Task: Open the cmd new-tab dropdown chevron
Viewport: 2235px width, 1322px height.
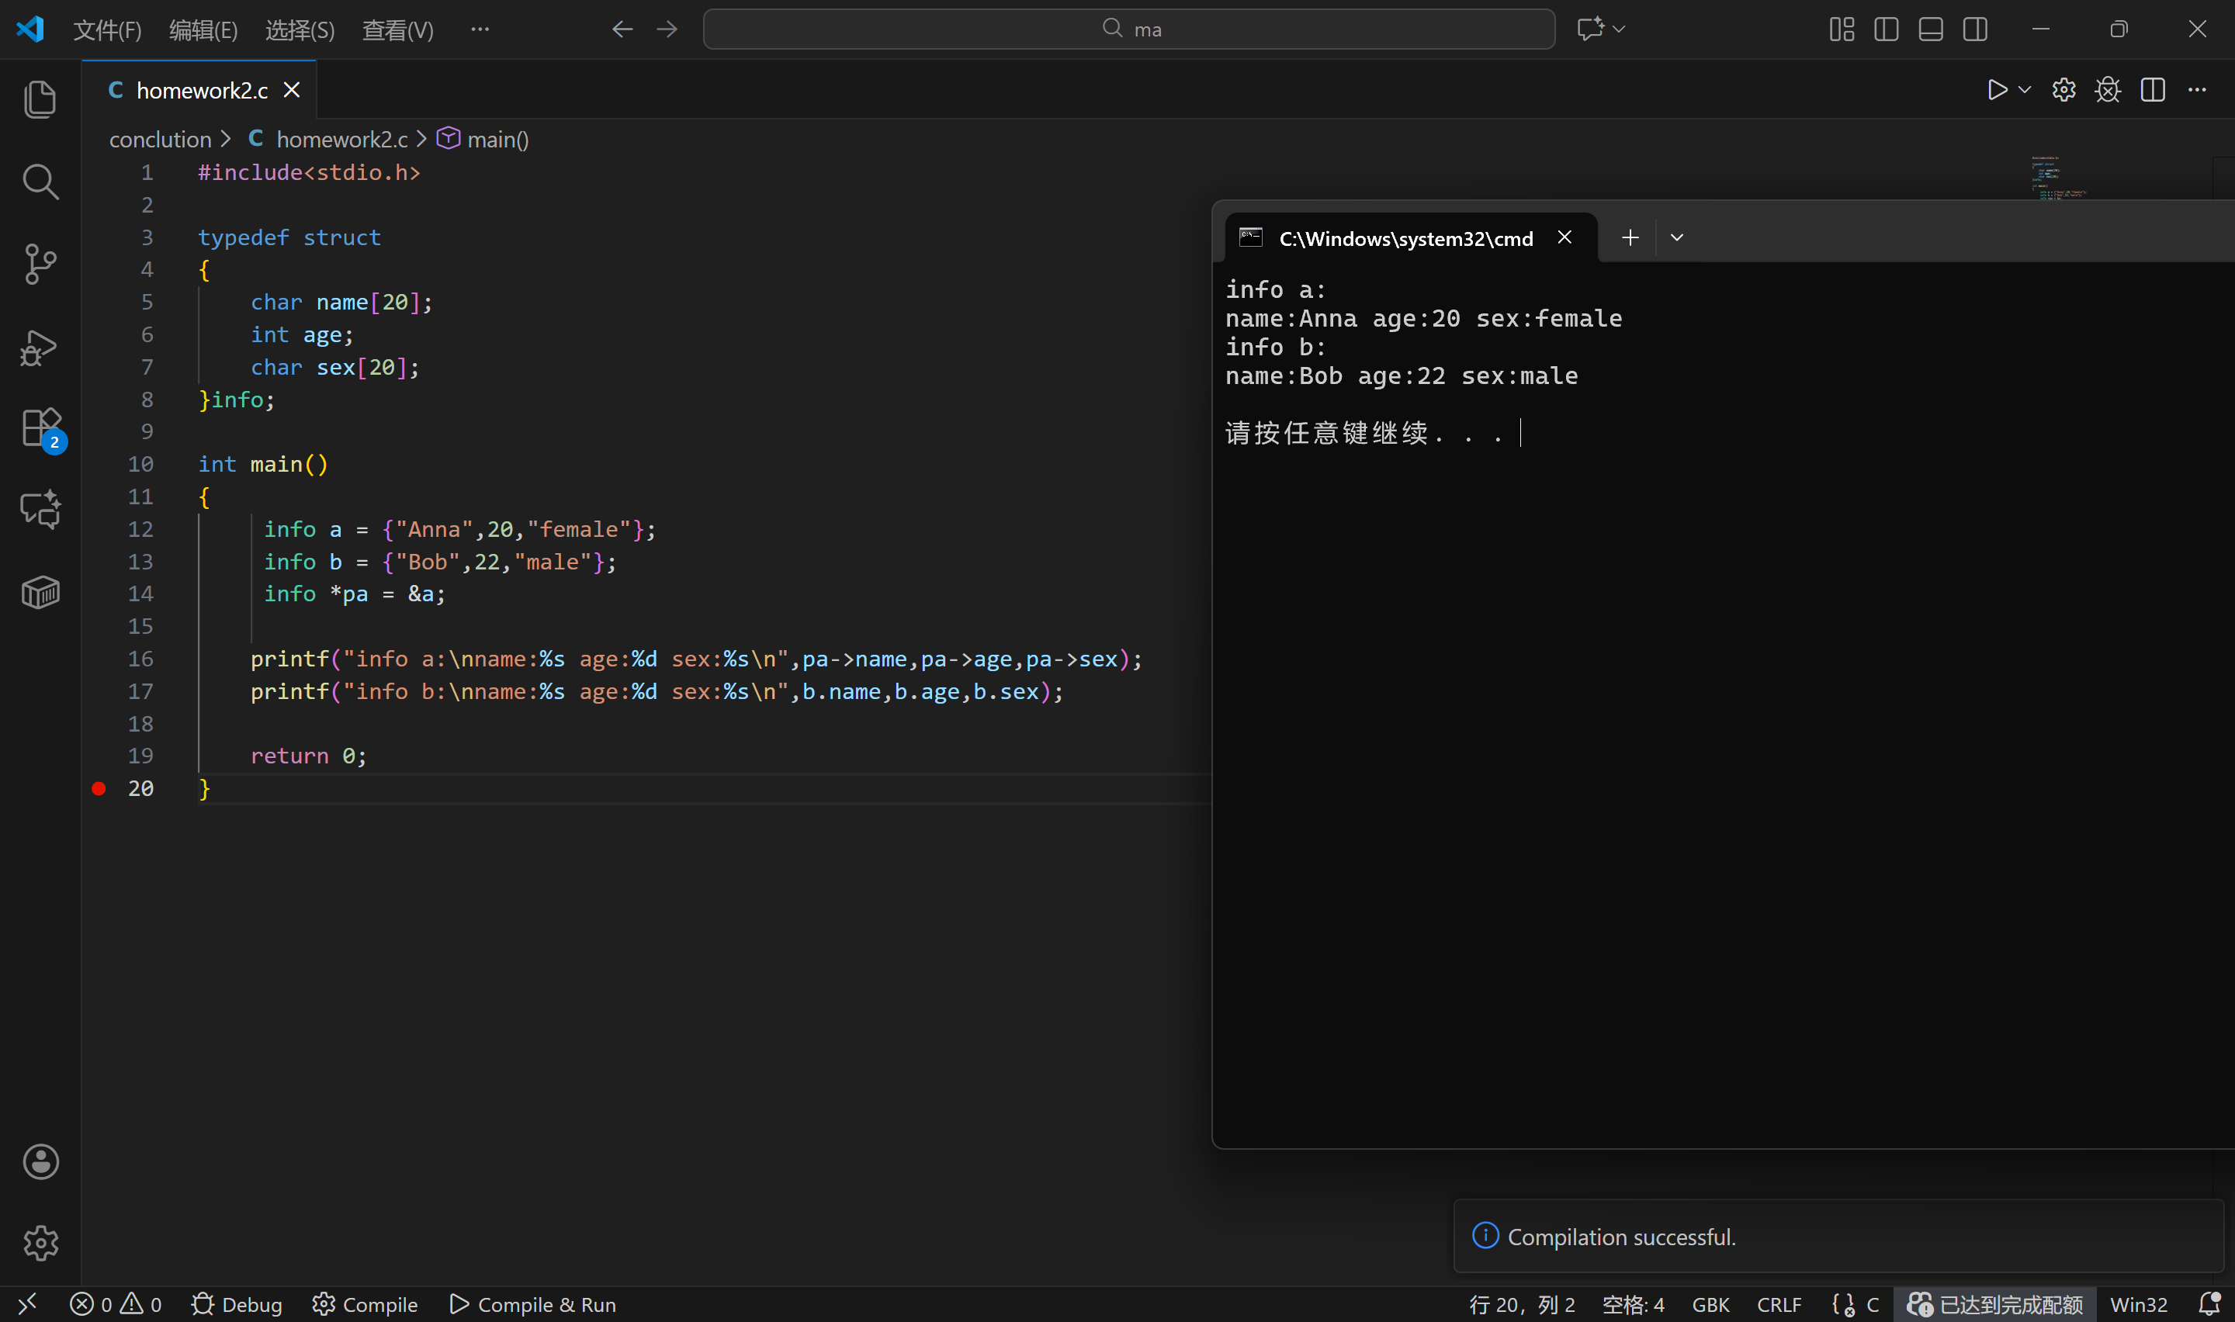Action: coord(1676,238)
